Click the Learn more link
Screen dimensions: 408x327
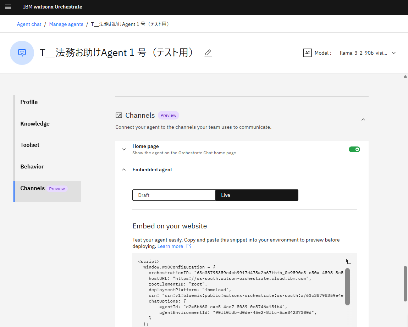pyautogui.click(x=170, y=246)
